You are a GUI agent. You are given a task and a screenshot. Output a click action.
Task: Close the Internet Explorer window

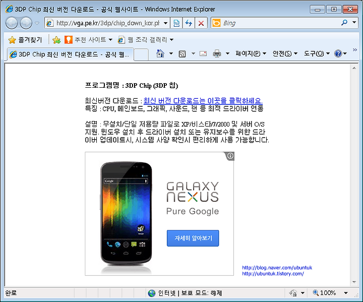(350, 10)
